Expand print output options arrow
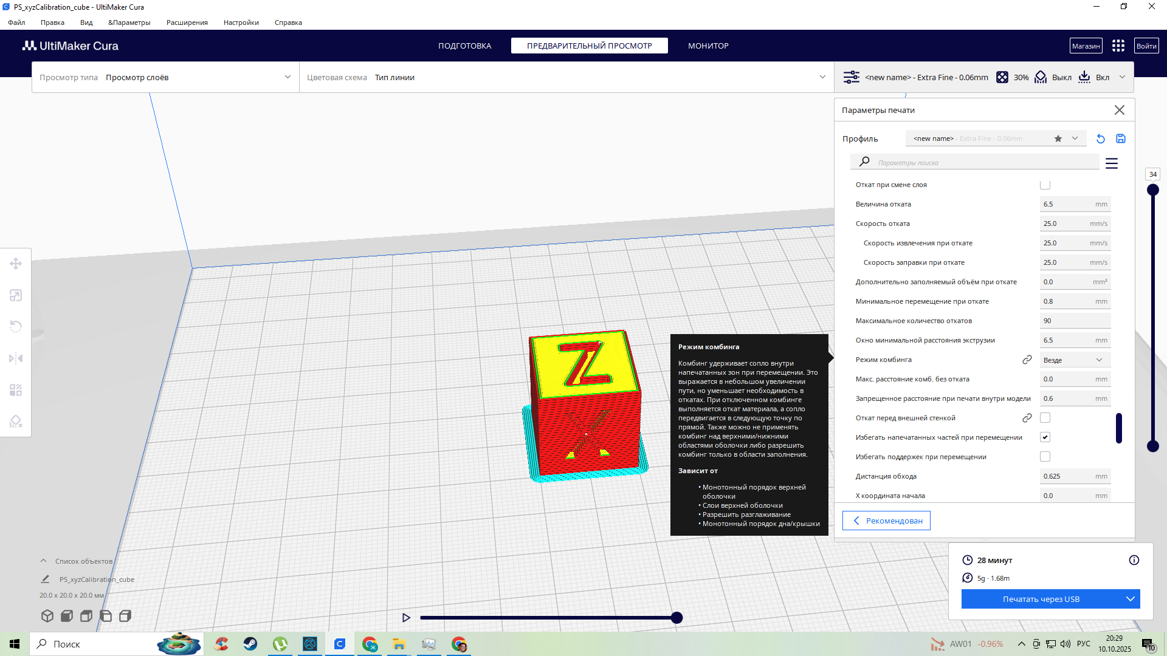1167x656 pixels. (1130, 600)
